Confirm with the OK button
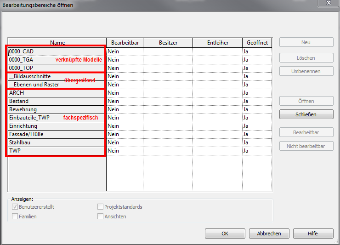The height and width of the screenshot is (245, 340). (x=225, y=234)
